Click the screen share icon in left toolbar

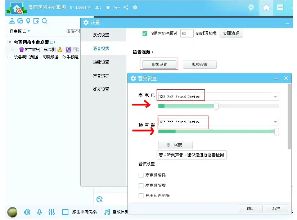pyautogui.click(x=36, y=21)
